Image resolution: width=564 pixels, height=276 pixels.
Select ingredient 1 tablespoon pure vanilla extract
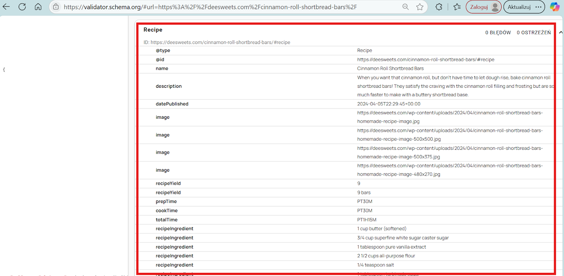click(x=392, y=247)
